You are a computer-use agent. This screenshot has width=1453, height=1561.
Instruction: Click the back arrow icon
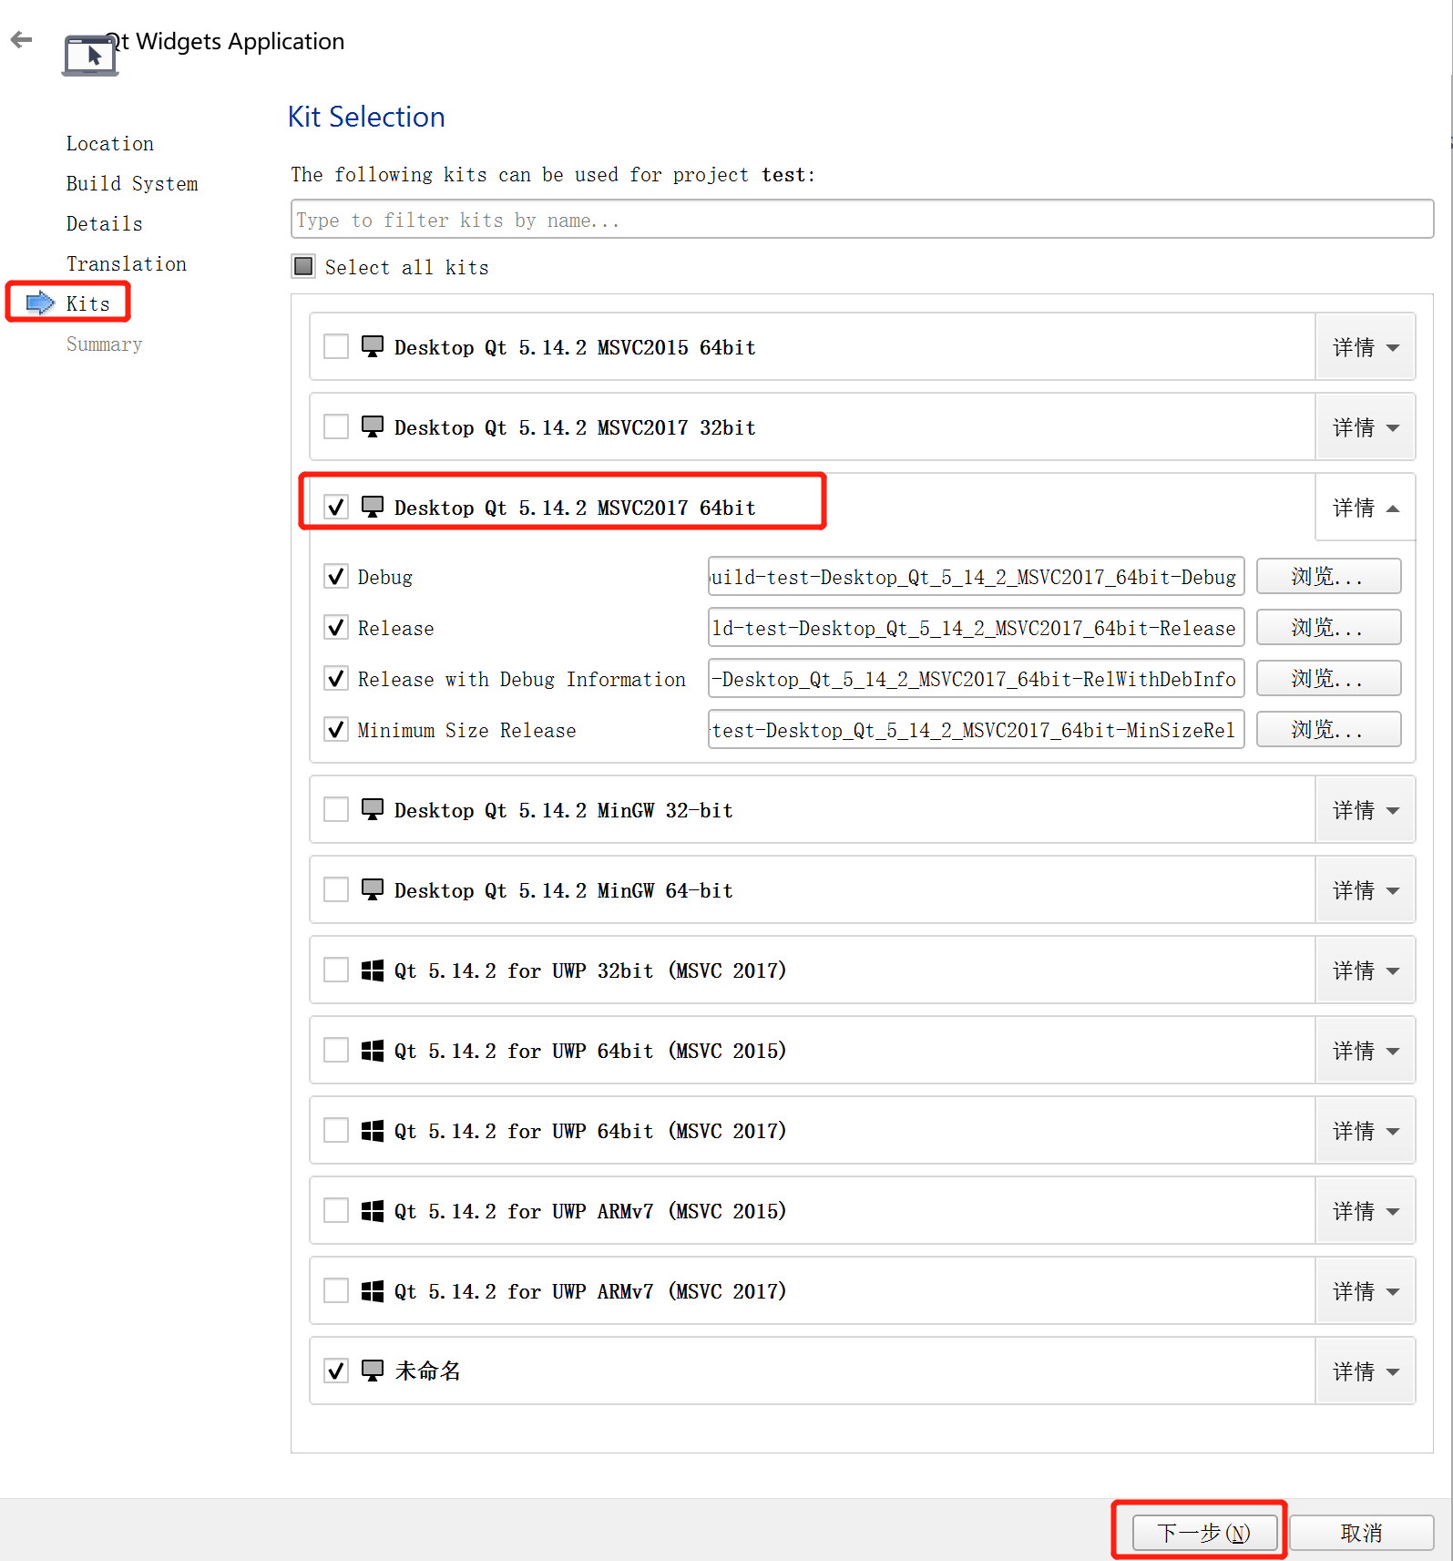21,39
